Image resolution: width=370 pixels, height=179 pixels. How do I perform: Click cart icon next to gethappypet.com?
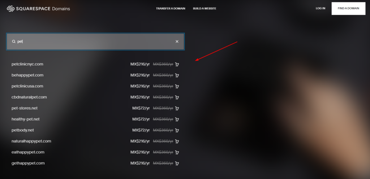point(177,163)
